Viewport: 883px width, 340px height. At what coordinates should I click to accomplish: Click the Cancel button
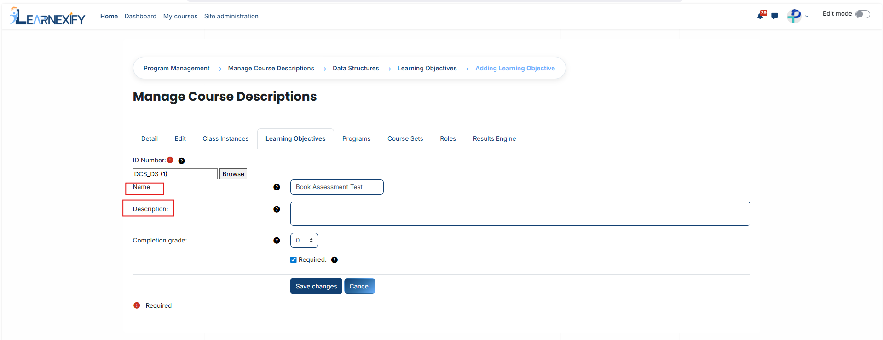359,286
